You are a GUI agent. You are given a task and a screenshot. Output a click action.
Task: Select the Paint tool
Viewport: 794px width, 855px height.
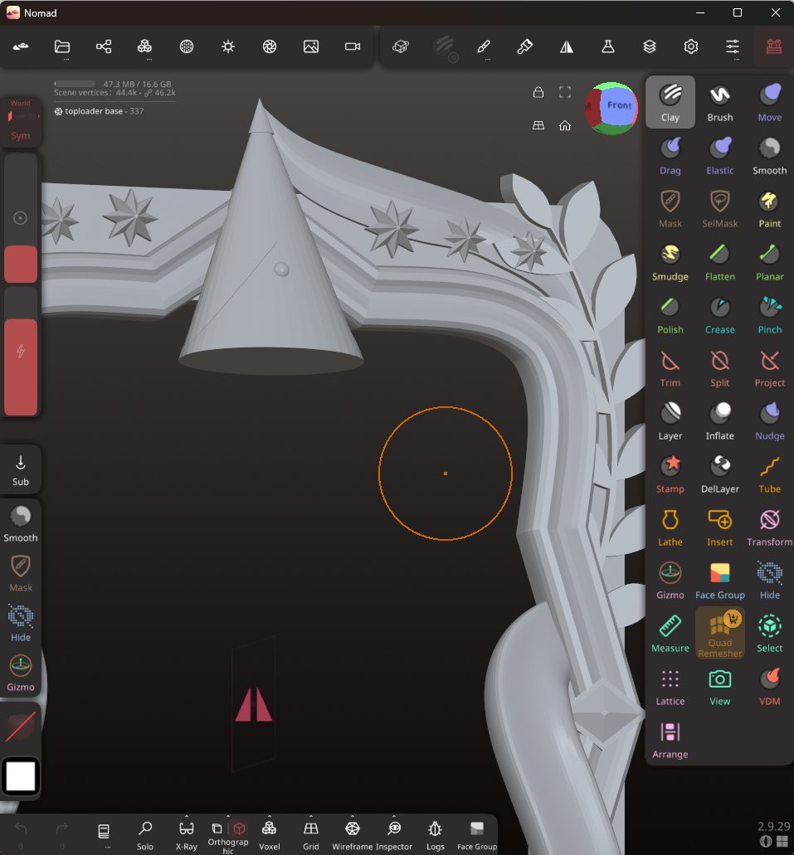pos(769,208)
